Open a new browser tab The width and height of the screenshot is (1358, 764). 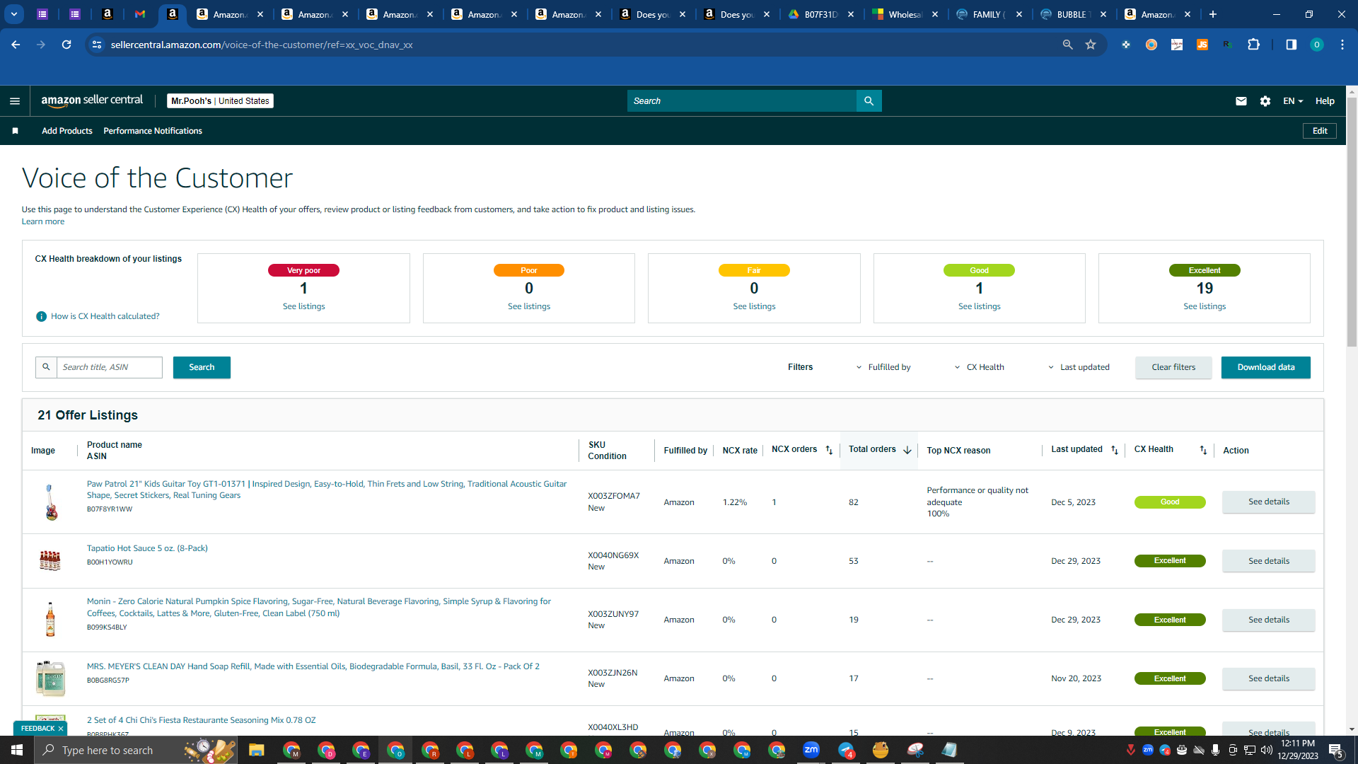[1213, 14]
